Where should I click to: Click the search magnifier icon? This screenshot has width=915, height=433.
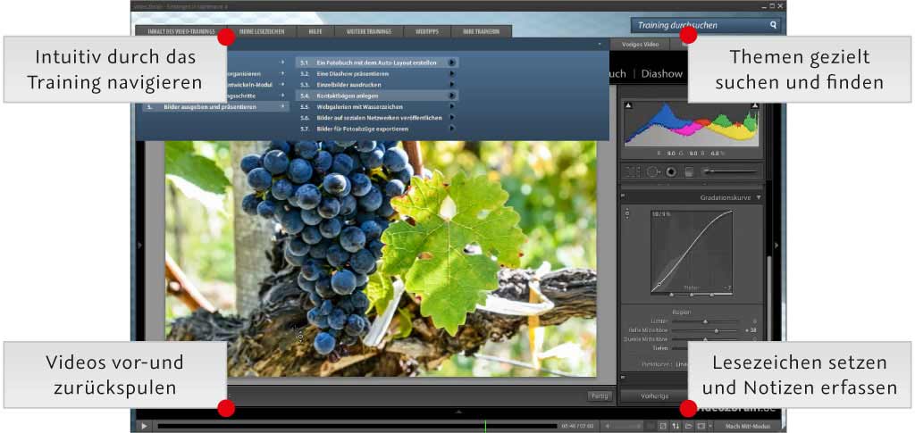(x=773, y=26)
